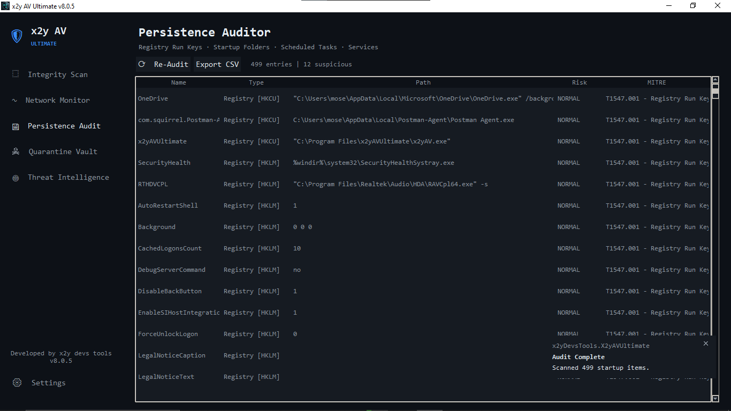Open Settings via the gear icon
Viewport: 731px width, 411px height.
click(17, 383)
